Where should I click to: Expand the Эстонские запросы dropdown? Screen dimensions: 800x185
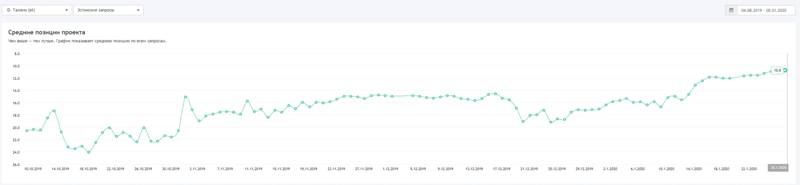(108, 10)
